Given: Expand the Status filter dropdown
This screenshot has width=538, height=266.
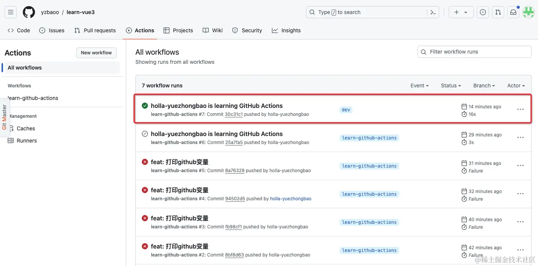Looking at the screenshot, I should pyautogui.click(x=451, y=85).
